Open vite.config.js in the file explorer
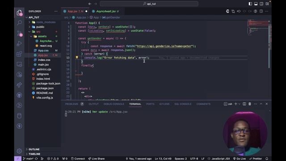 point(45,97)
